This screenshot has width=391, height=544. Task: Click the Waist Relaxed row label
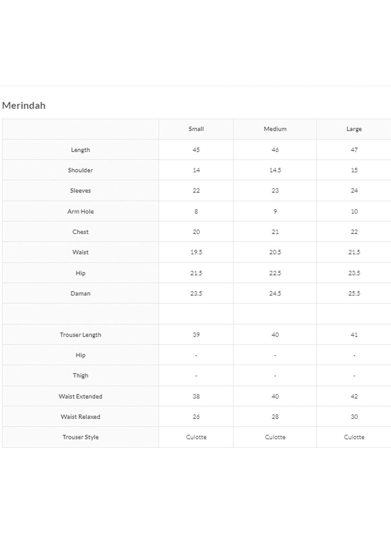[80, 417]
